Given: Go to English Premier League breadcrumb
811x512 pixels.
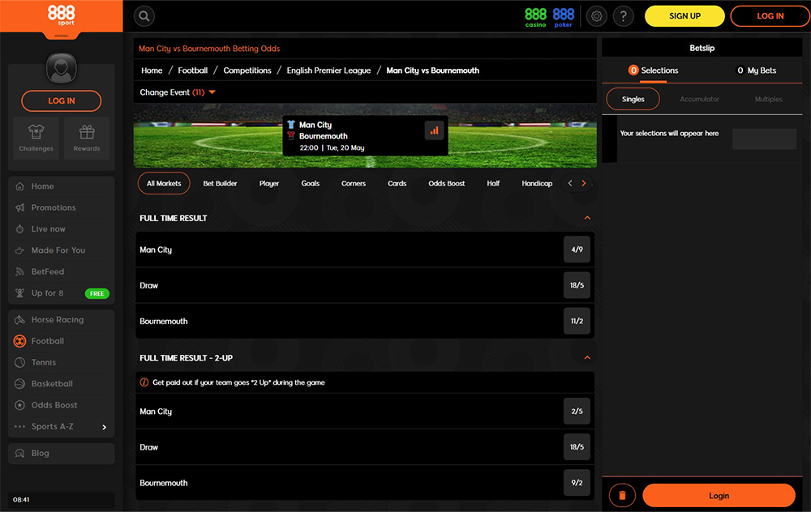Looking at the screenshot, I should point(328,70).
